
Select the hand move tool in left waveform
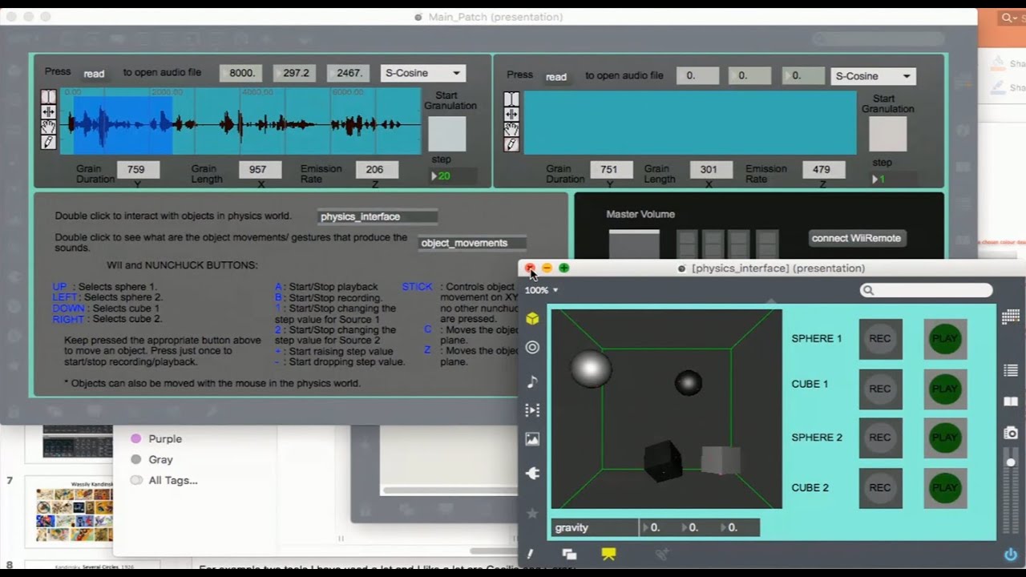coord(48,127)
